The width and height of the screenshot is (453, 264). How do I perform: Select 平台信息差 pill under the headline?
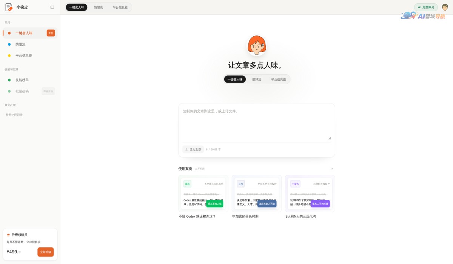[x=279, y=79]
